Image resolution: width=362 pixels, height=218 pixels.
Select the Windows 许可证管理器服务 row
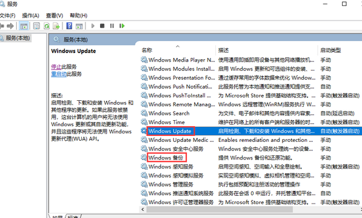coord(250,202)
